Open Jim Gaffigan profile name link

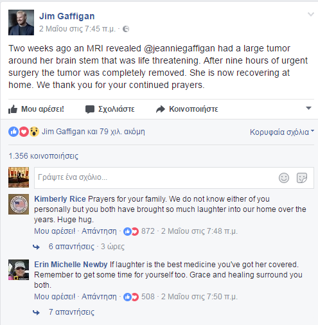point(67,16)
